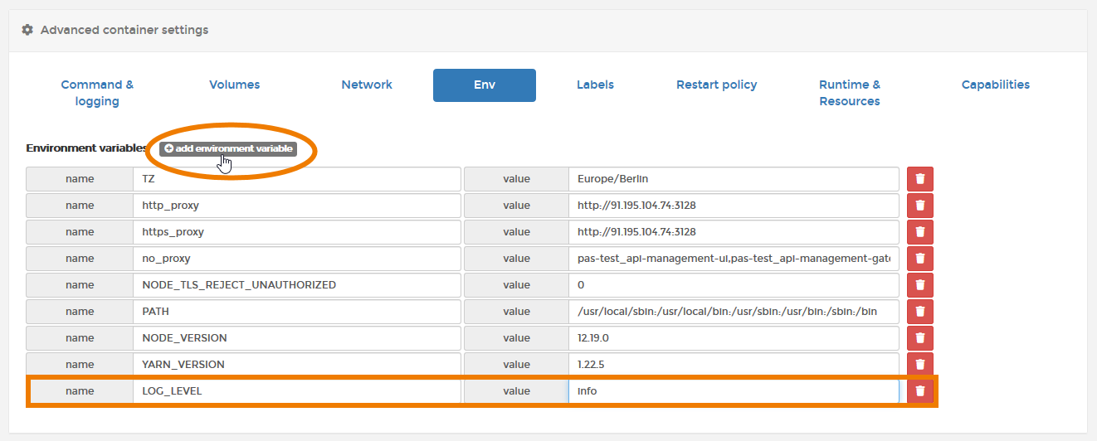Select the Labels tab
1097x441 pixels.
pos(595,85)
